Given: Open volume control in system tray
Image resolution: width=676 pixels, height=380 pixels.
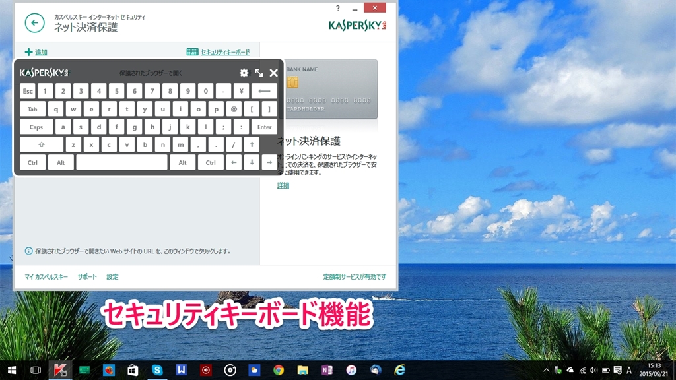Looking at the screenshot, I should pos(593,371).
